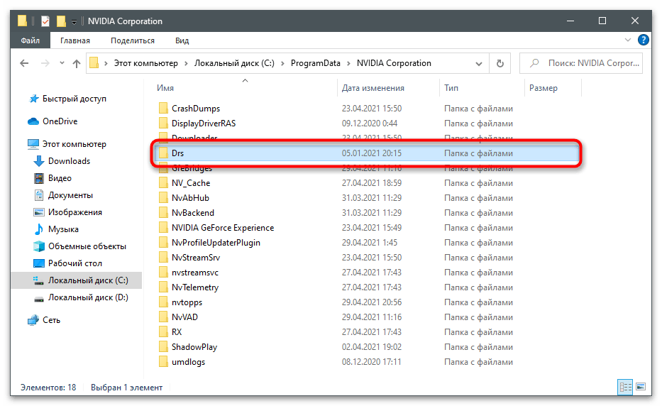Open Документы in the navigation pane
Screen dimensions: 662x406
(70, 195)
